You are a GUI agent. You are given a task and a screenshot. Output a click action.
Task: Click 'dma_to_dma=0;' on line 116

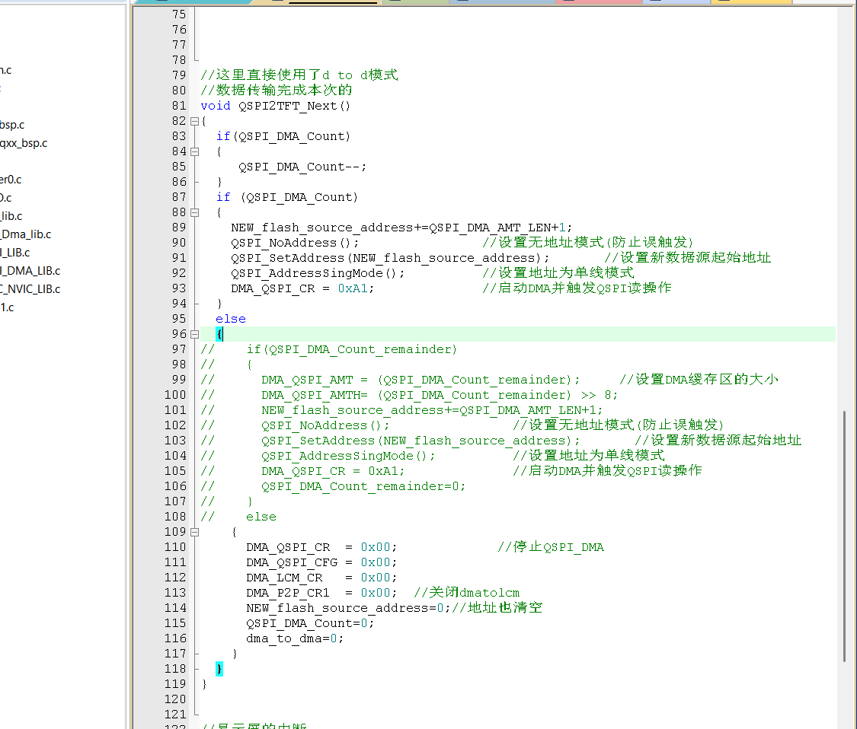tap(295, 638)
